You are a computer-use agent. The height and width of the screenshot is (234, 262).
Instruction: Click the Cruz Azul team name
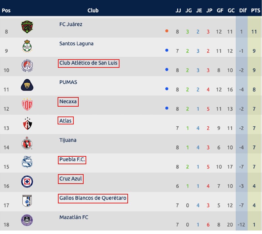(71, 179)
